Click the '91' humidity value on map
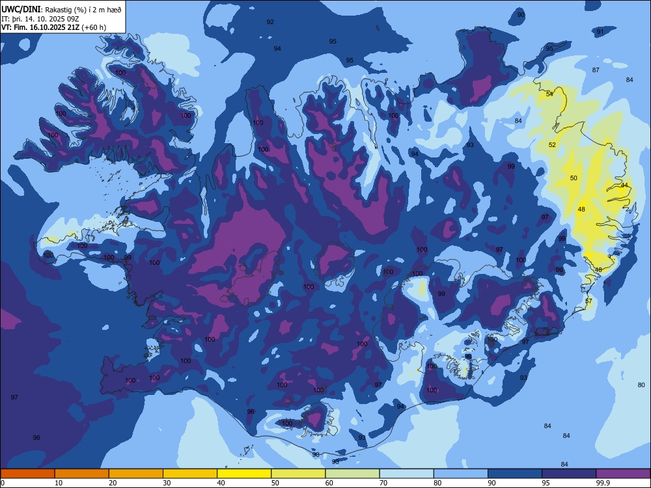Screen dimensions: 651x488 (x=600, y=31)
